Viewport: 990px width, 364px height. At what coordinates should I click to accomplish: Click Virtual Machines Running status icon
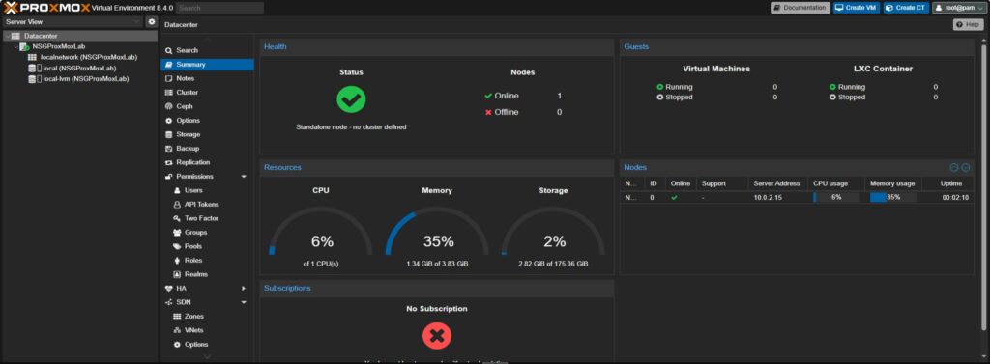659,87
